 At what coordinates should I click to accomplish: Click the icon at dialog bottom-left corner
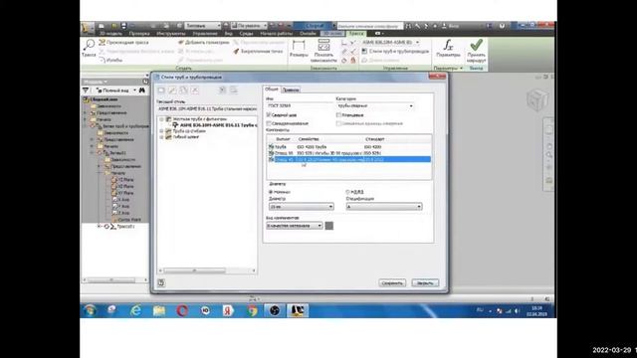[161, 282]
